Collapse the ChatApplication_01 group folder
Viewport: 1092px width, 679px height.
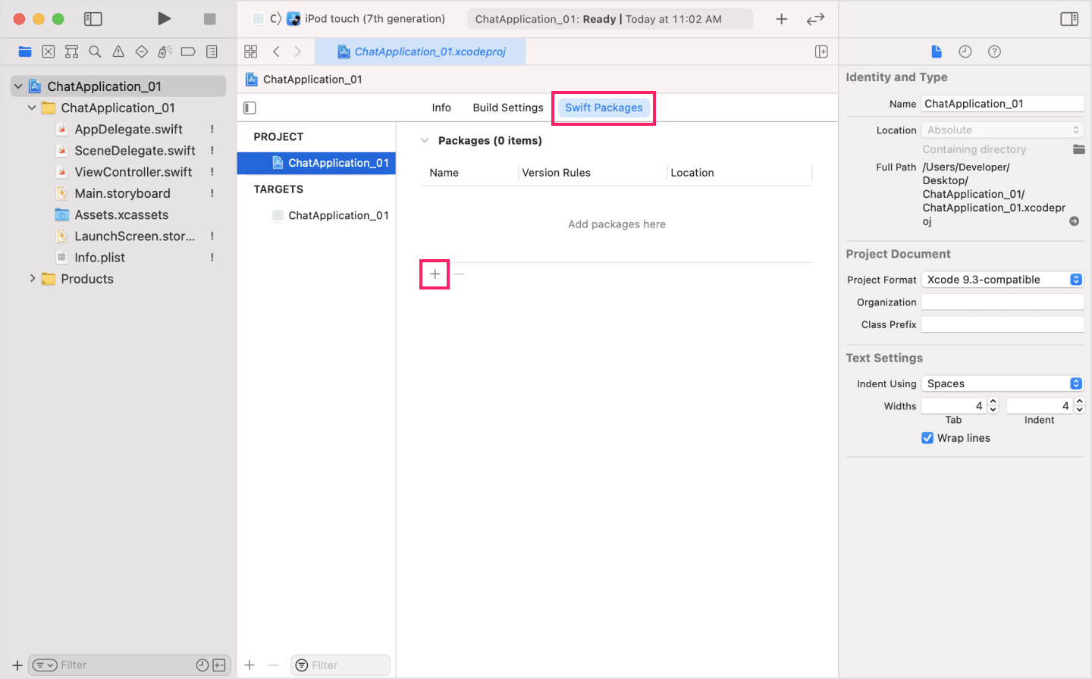pyautogui.click(x=32, y=108)
